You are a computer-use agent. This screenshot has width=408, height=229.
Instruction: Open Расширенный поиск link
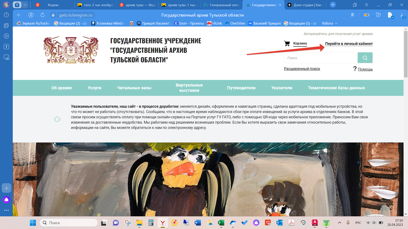pos(302,69)
